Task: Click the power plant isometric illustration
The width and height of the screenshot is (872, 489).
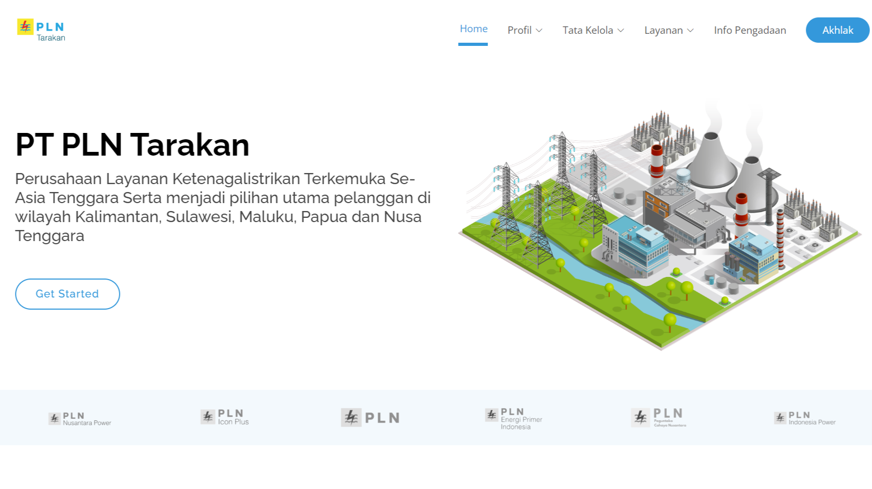Action: click(x=659, y=227)
